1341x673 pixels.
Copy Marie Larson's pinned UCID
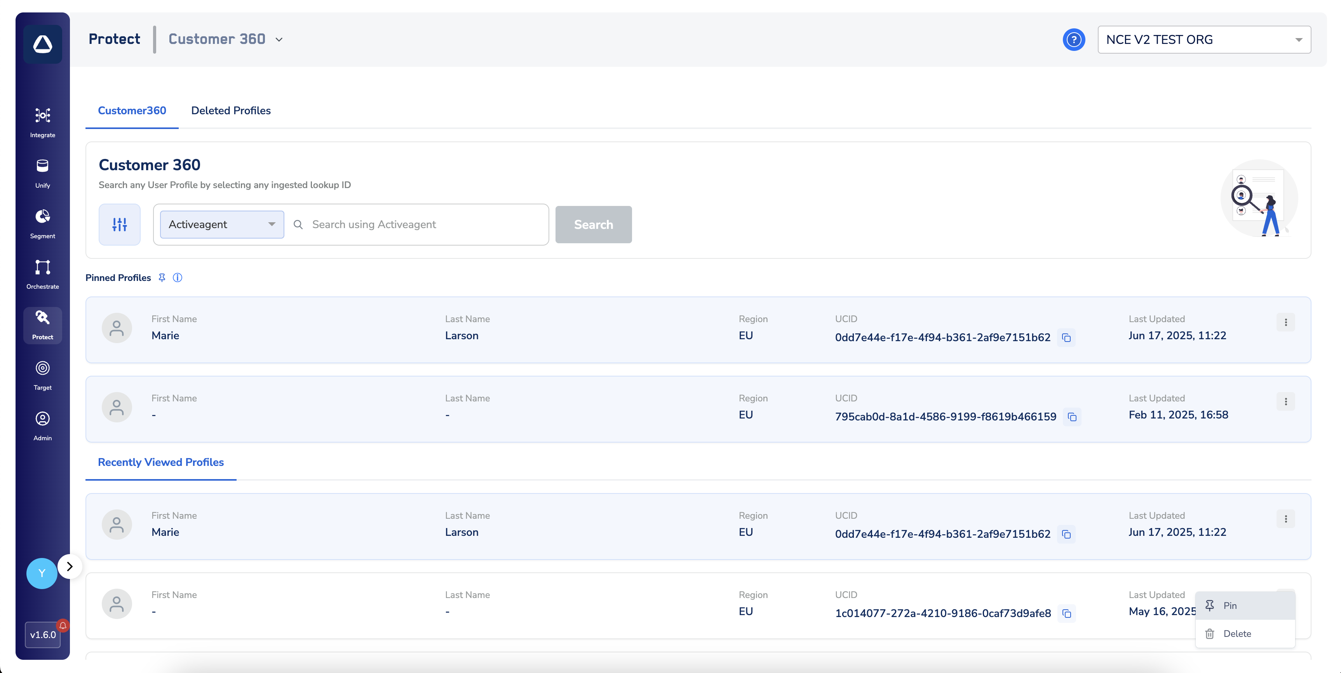click(1066, 338)
